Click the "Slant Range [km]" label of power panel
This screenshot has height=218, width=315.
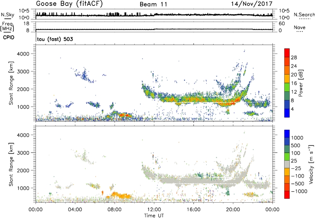click(11, 83)
